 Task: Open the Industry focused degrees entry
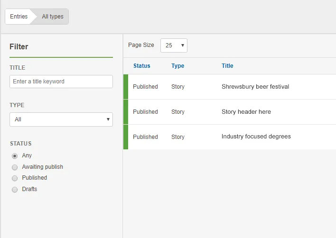click(x=256, y=137)
